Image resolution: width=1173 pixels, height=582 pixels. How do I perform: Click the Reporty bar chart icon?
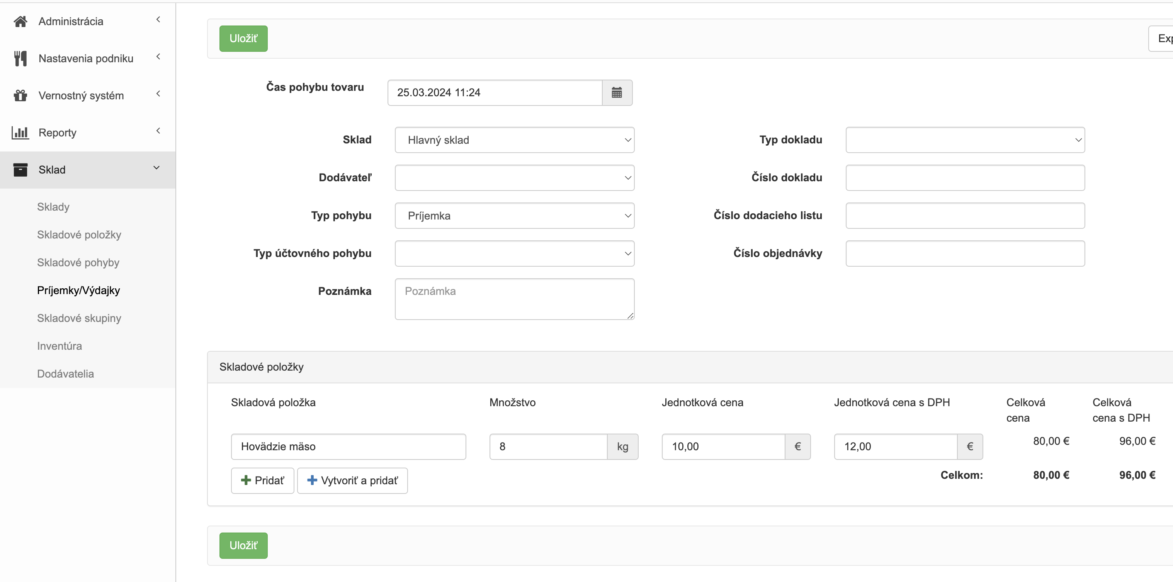point(20,133)
